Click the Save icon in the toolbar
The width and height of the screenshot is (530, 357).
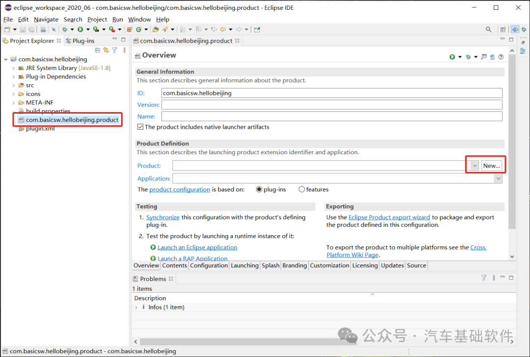(x=22, y=29)
